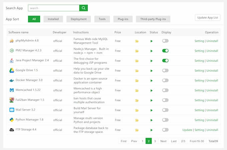Click the Google Drive app icon

pos(12,70)
